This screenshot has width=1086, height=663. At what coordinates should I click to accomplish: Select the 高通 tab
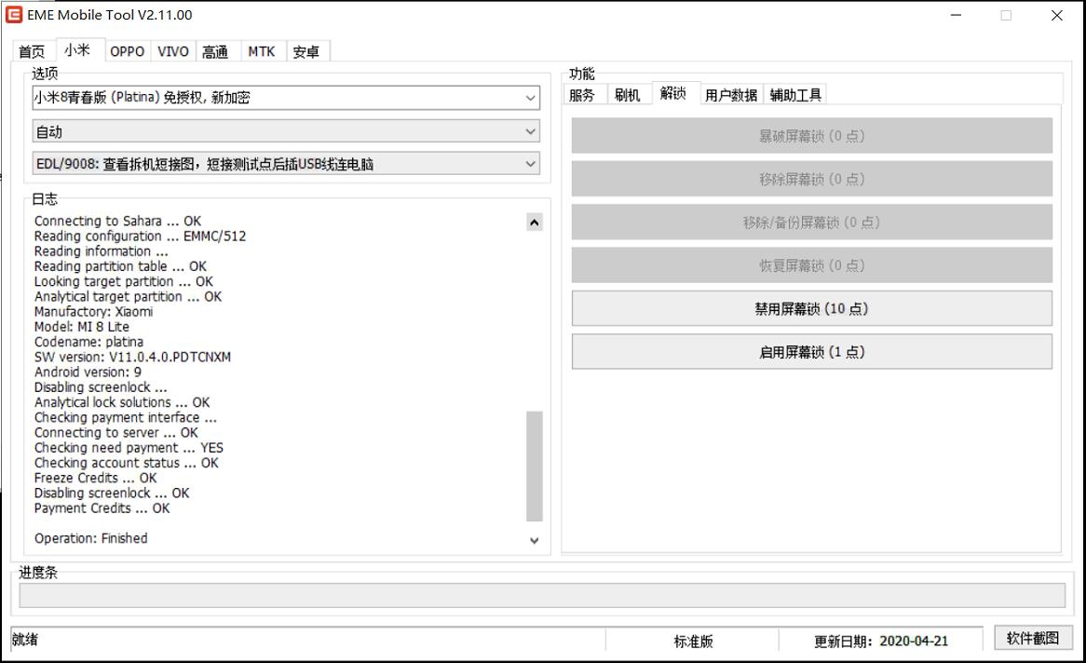click(215, 51)
